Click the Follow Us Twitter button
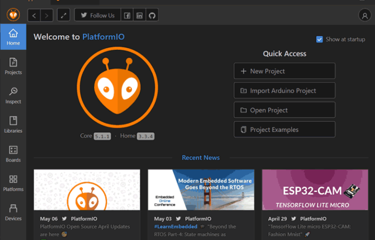The image size is (375, 240). tap(98, 15)
